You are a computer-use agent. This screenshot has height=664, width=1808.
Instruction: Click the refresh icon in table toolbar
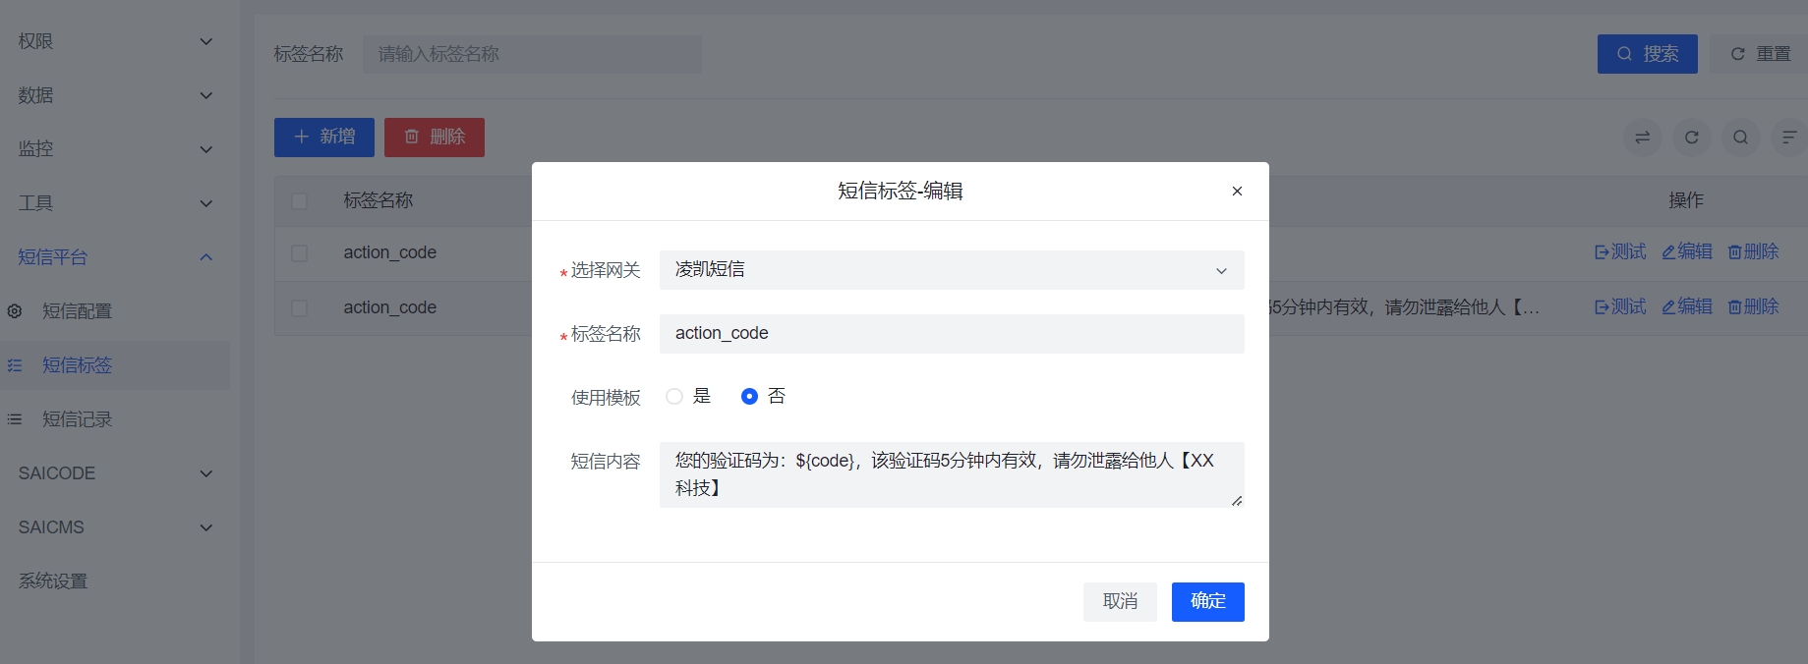point(1691,138)
